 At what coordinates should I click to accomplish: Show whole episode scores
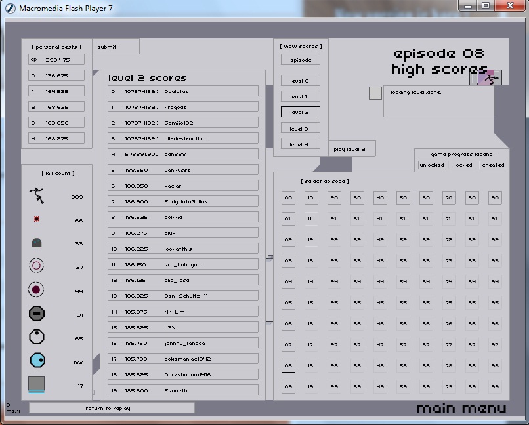(x=300, y=60)
